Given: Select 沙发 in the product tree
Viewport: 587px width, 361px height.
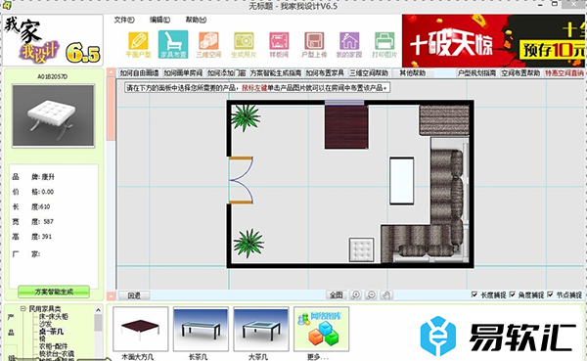Looking at the screenshot, I should pyautogui.click(x=45, y=324).
